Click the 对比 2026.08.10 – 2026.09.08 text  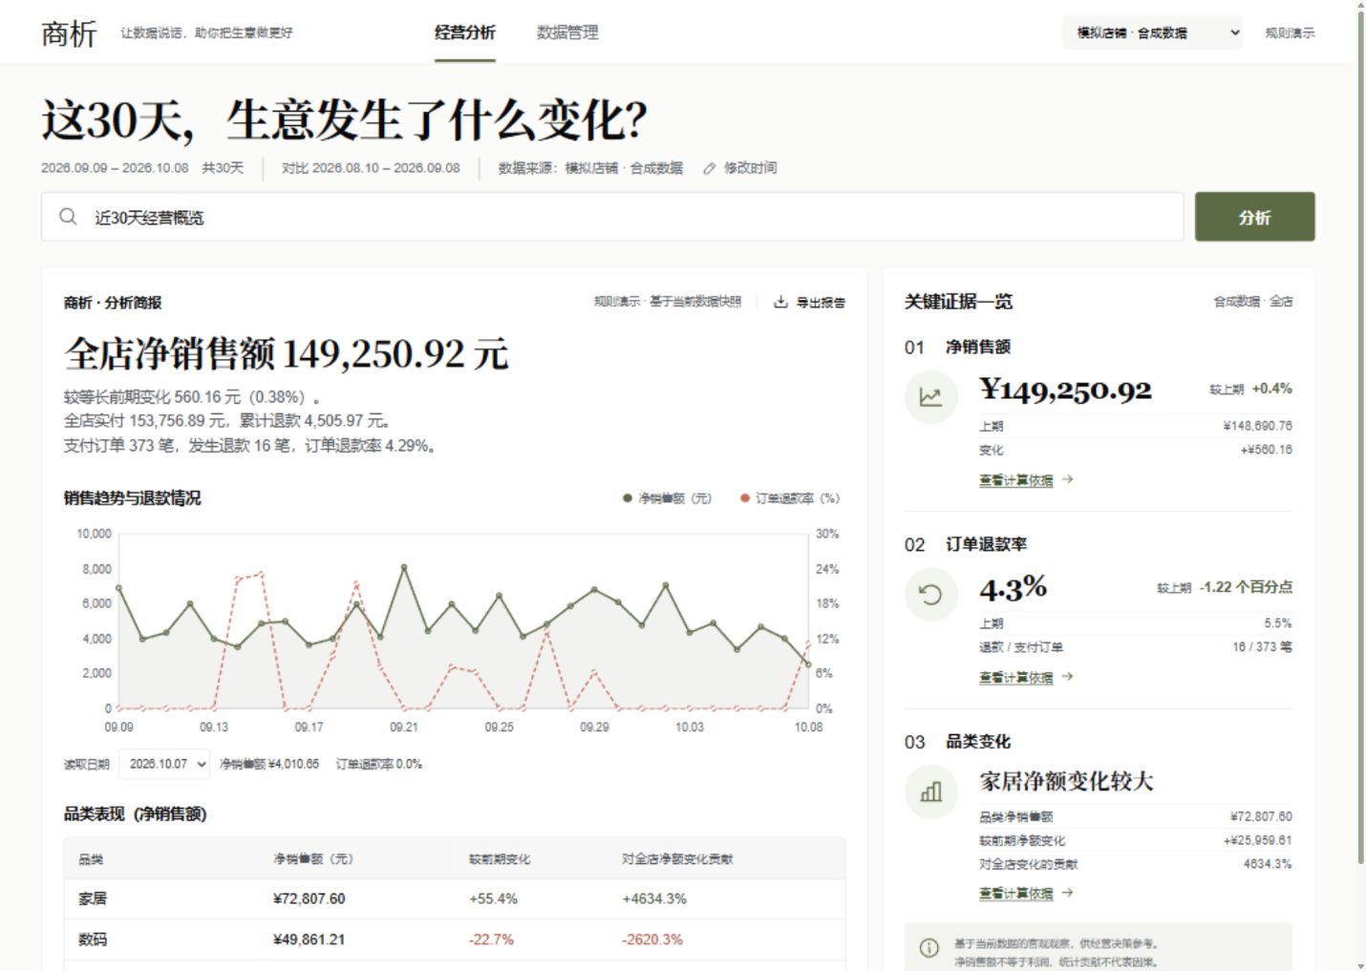pos(371,168)
